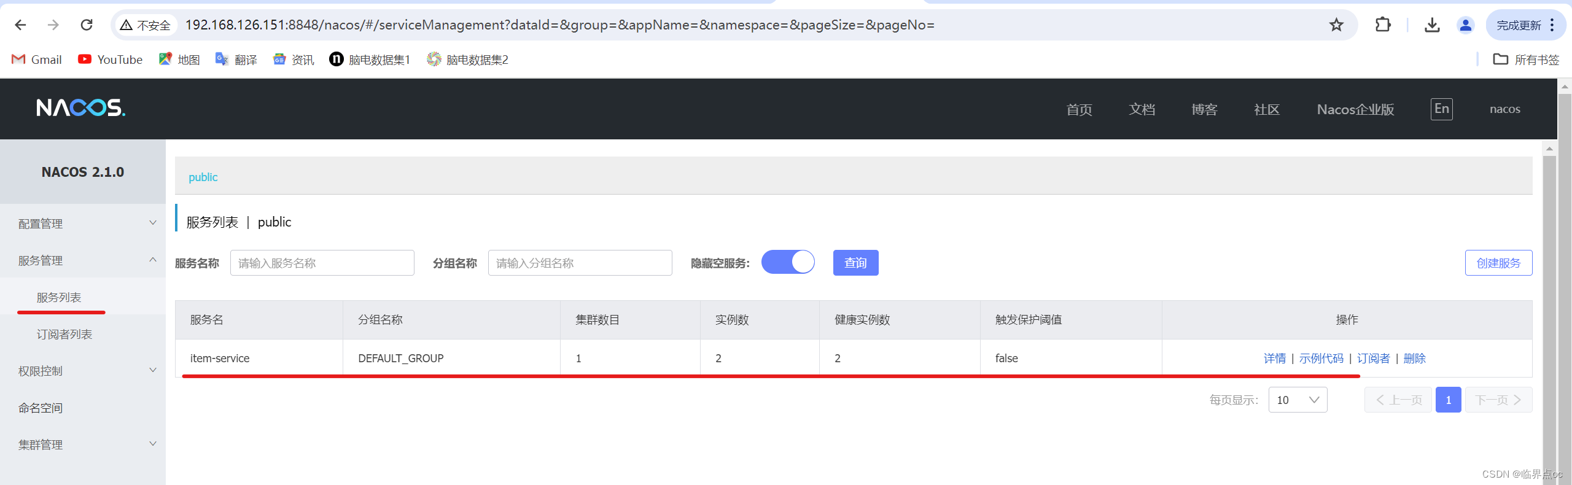This screenshot has width=1572, height=485.
Task: Open the browser profile avatar
Action: [x=1466, y=25]
